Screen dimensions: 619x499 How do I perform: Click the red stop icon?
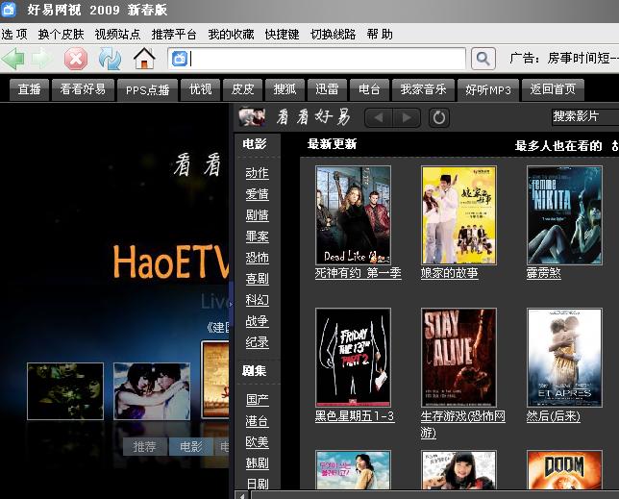(x=76, y=59)
